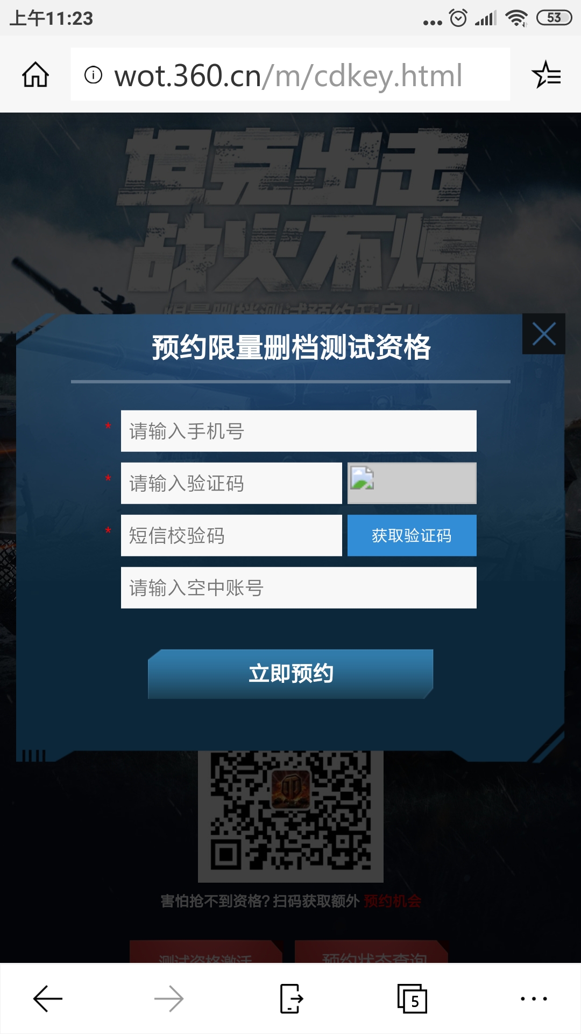The image size is (581, 1034).
Task: Focus the 请输入手机号 phone field
Action: [x=299, y=431]
